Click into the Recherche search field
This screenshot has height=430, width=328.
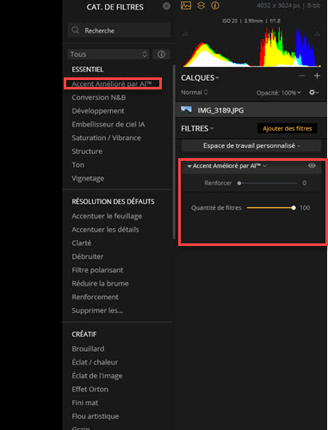point(119,30)
